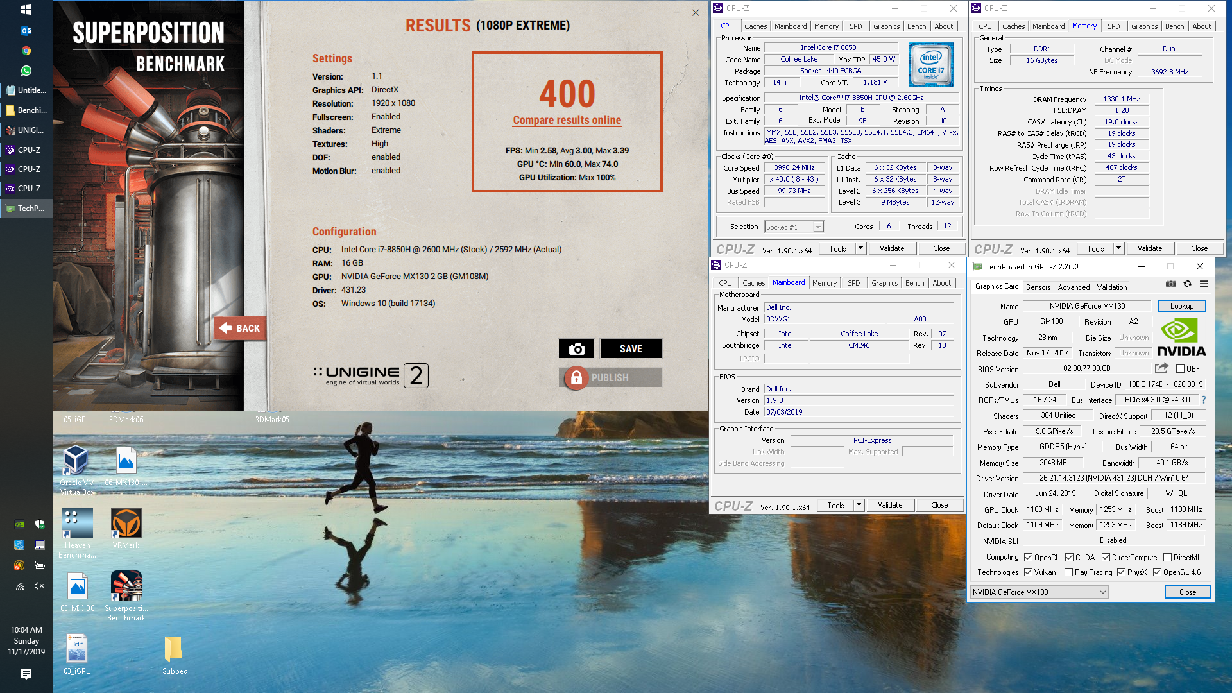The height and width of the screenshot is (693, 1232).
Task: Open the GPU-Z hamburger menu
Action: pos(1204,284)
